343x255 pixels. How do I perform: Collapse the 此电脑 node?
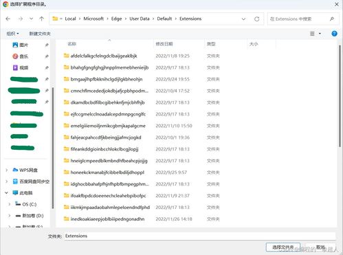[x=7, y=193]
